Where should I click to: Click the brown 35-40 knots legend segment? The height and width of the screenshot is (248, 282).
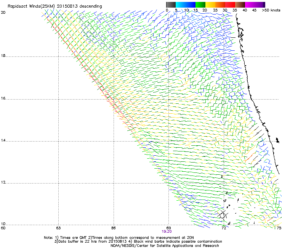[240, 5]
